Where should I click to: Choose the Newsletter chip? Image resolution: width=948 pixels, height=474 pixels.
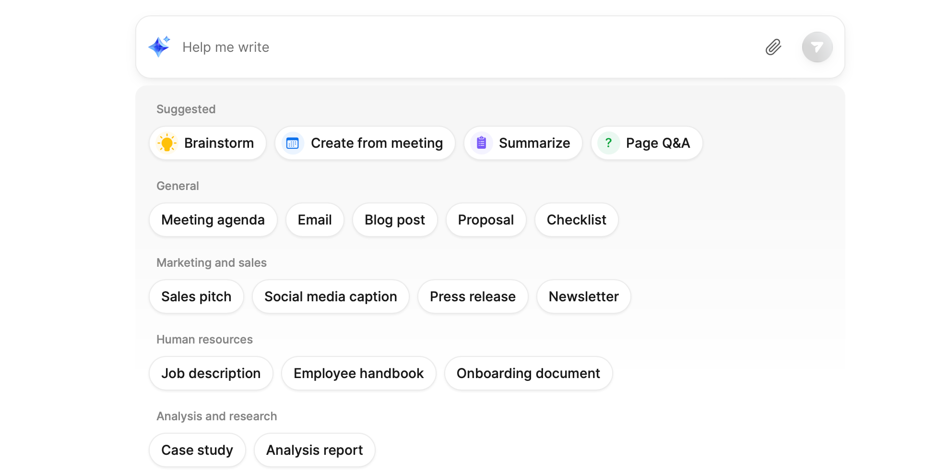click(583, 296)
